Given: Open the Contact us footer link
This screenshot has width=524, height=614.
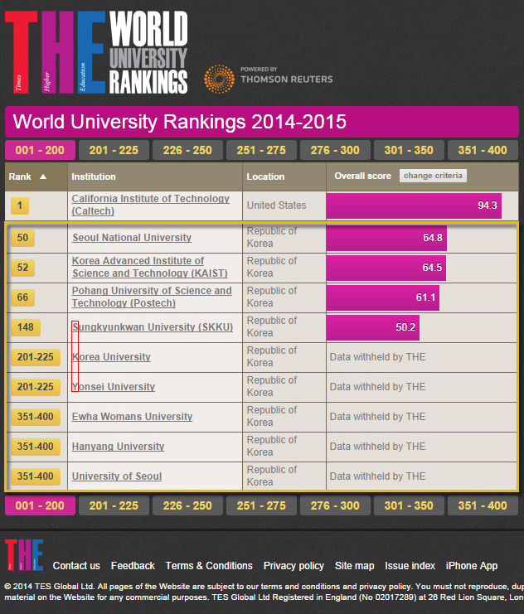Looking at the screenshot, I should pyautogui.click(x=76, y=566).
